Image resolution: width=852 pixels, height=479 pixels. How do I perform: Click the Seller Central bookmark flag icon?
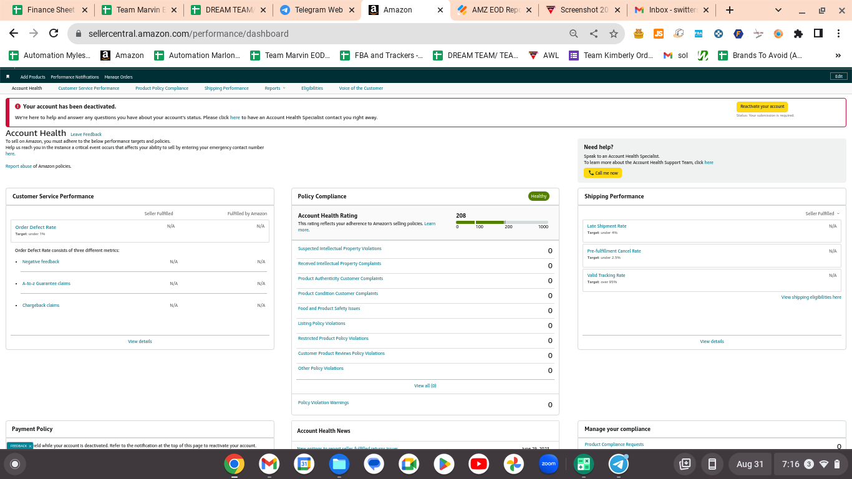pos(8,77)
